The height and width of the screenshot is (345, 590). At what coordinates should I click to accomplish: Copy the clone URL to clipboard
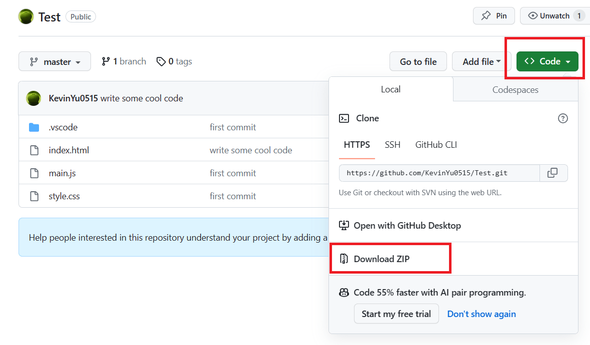pyautogui.click(x=553, y=173)
